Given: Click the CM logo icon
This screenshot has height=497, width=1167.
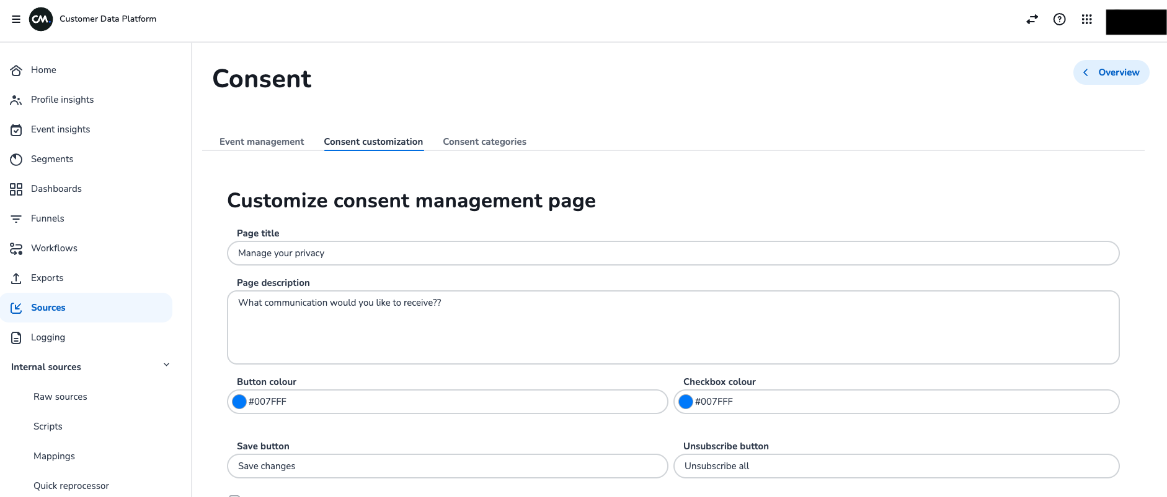Looking at the screenshot, I should point(41,19).
